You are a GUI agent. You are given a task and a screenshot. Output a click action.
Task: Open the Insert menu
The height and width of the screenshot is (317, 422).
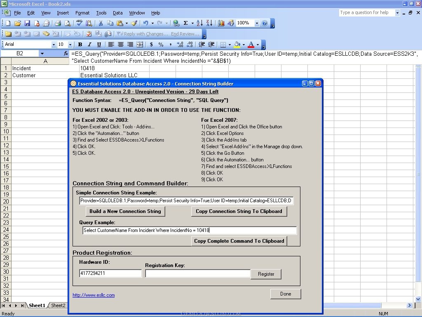coord(63,13)
